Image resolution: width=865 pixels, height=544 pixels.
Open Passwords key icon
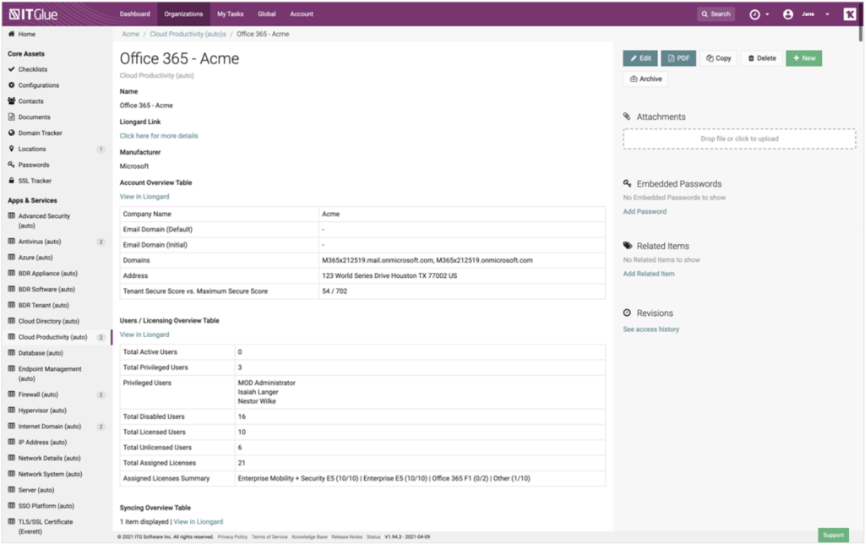[11, 165]
